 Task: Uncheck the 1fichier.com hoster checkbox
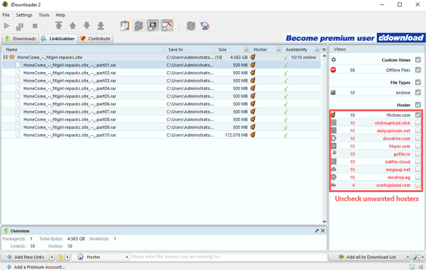[418, 115]
